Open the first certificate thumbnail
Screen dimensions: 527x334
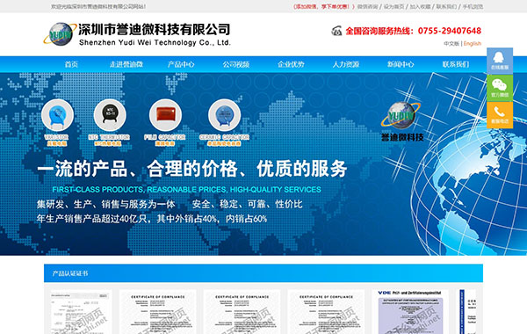tap(80, 312)
